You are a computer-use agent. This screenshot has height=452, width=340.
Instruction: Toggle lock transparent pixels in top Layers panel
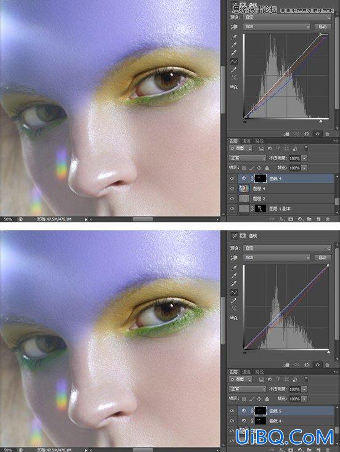245,168
